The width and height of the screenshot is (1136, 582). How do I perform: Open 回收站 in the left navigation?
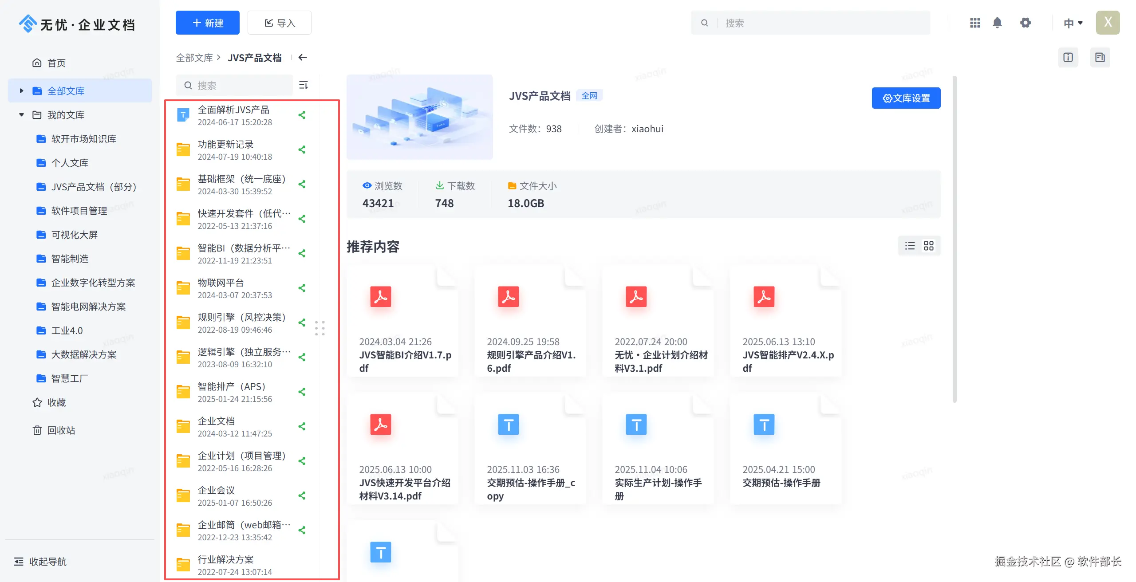(61, 430)
